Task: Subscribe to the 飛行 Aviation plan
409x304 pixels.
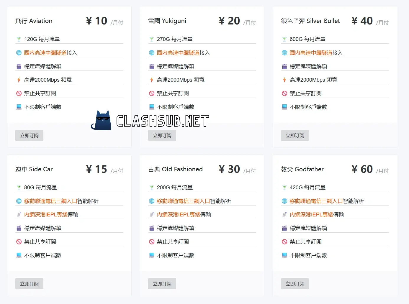Action: [x=29, y=135]
